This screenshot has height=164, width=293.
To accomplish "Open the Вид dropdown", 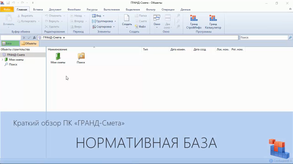I will click(x=98, y=16).
